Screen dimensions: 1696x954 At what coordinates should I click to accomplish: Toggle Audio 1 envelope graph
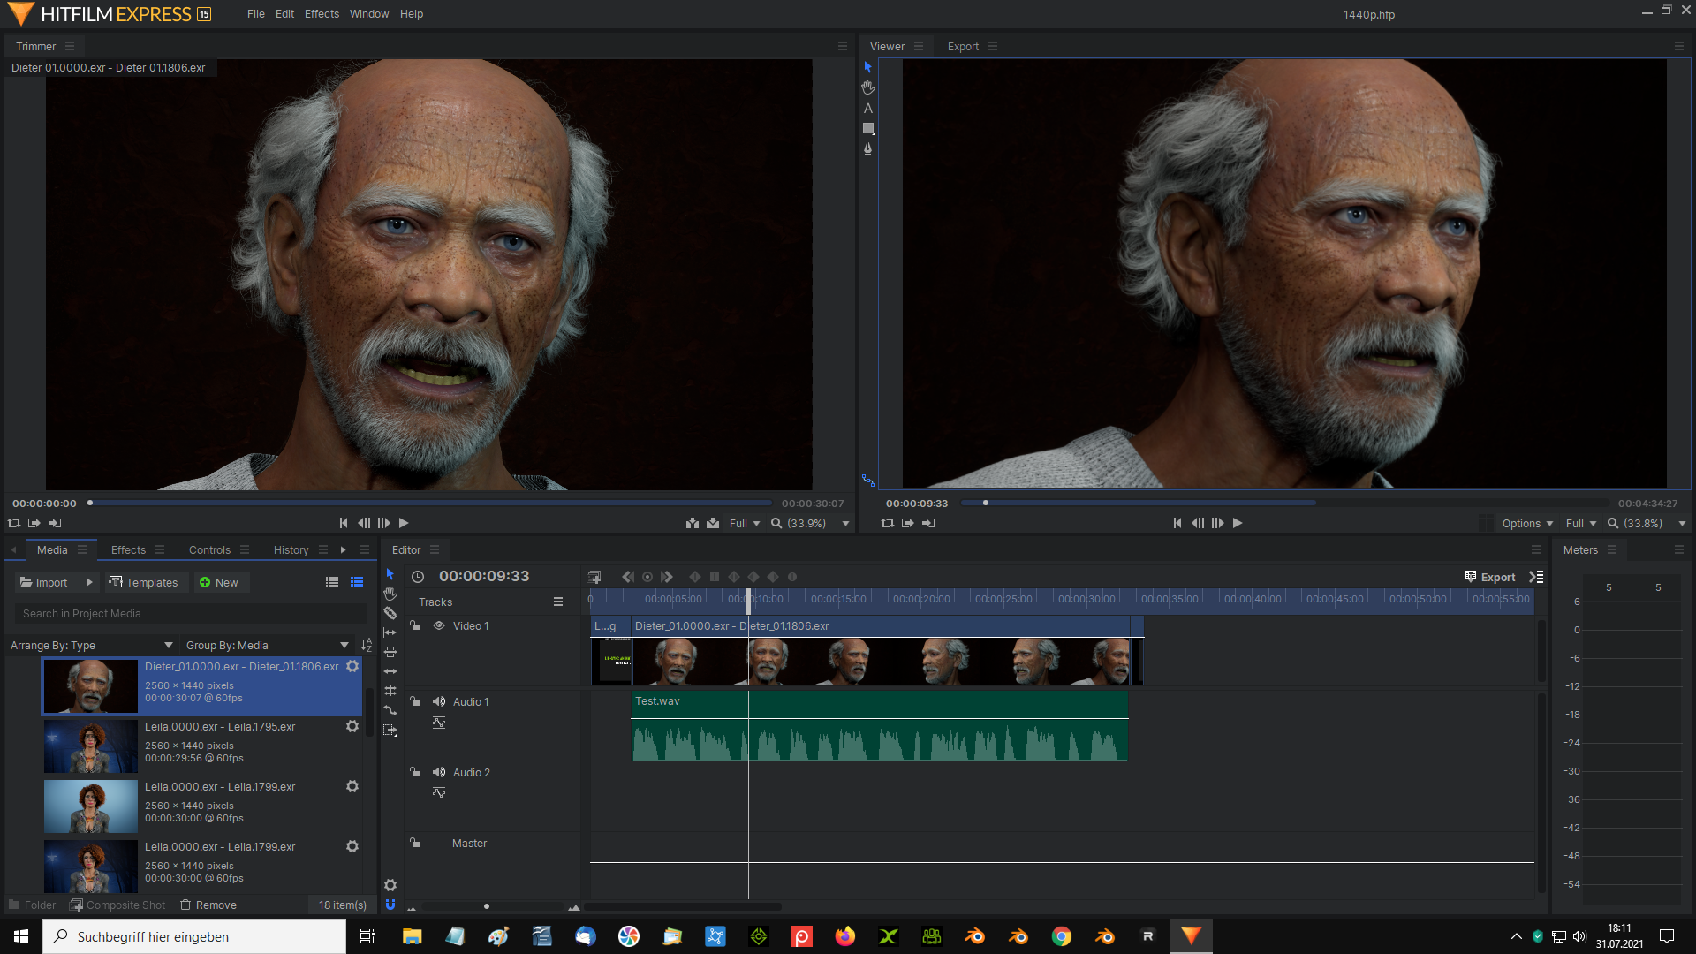pyautogui.click(x=439, y=723)
